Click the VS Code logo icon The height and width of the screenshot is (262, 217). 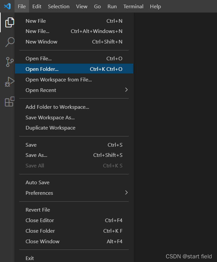tap(7, 6)
